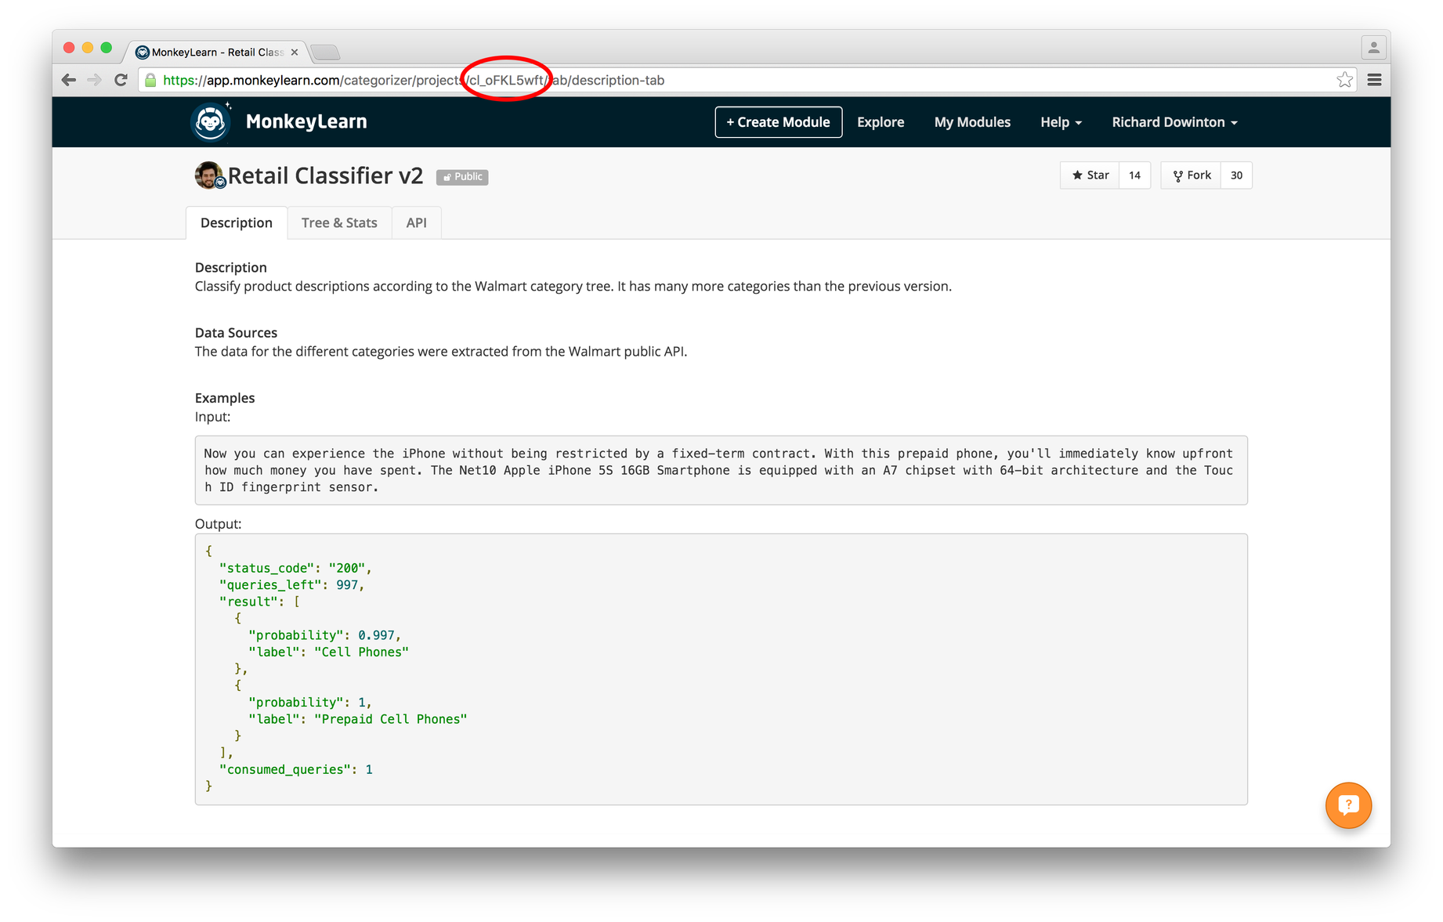Reload the page with the refresh icon
Screen dimensions: 1443x922
tap(121, 80)
